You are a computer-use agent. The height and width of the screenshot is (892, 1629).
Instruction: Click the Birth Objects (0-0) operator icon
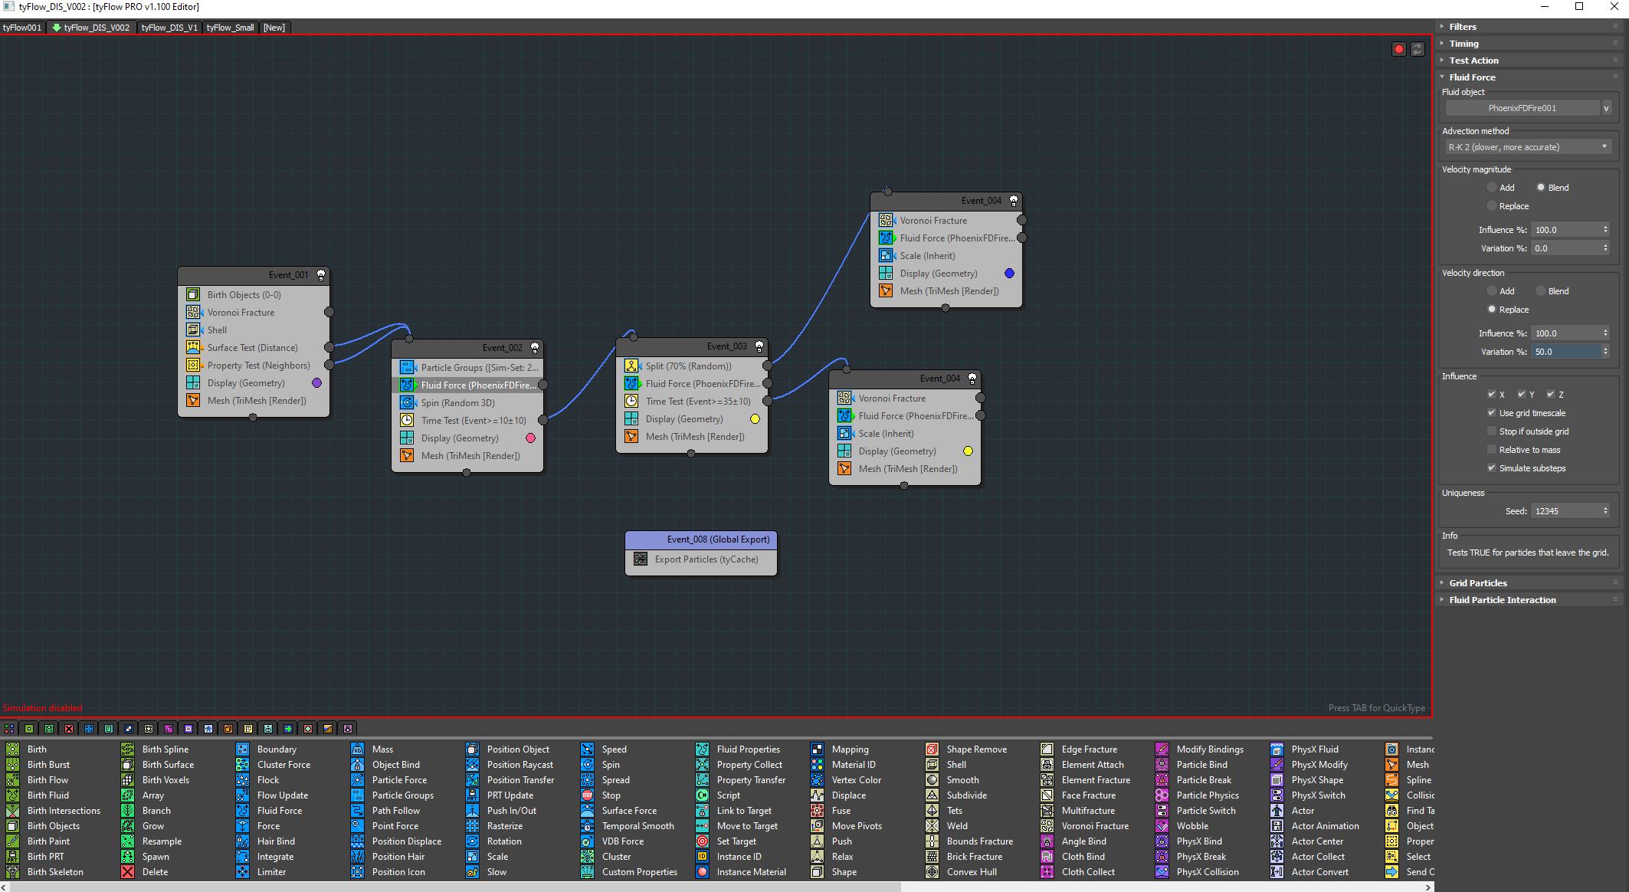(193, 295)
